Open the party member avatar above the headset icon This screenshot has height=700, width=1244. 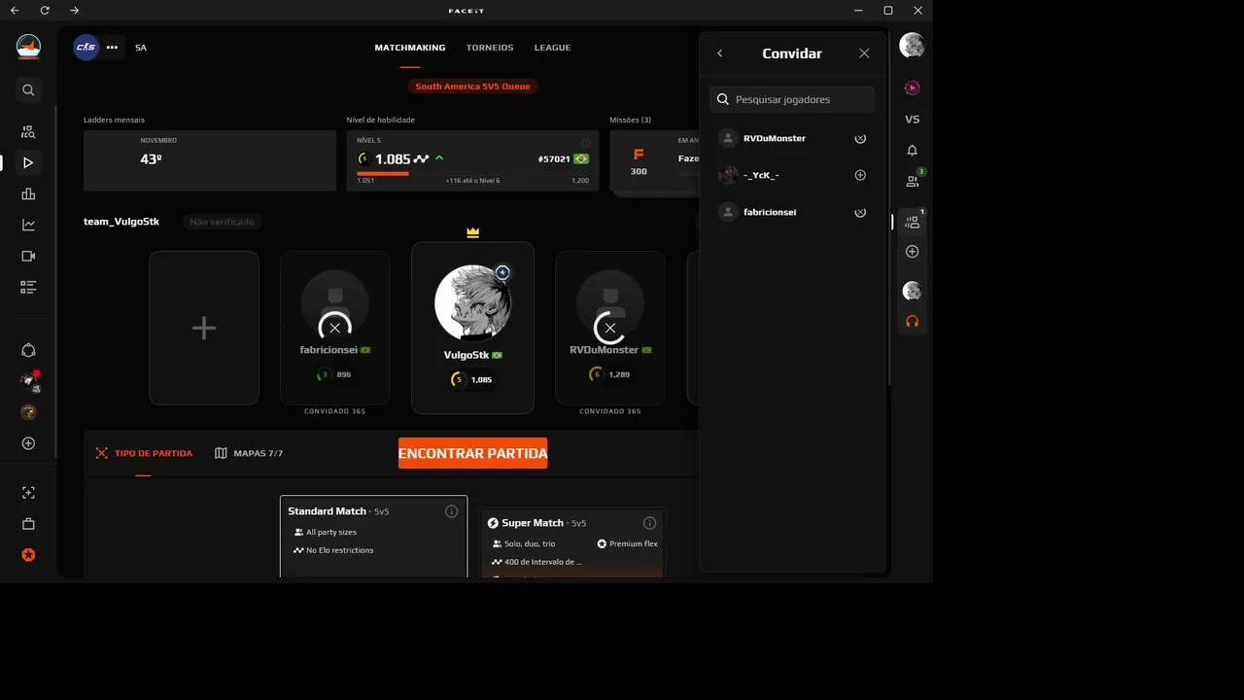click(x=912, y=291)
